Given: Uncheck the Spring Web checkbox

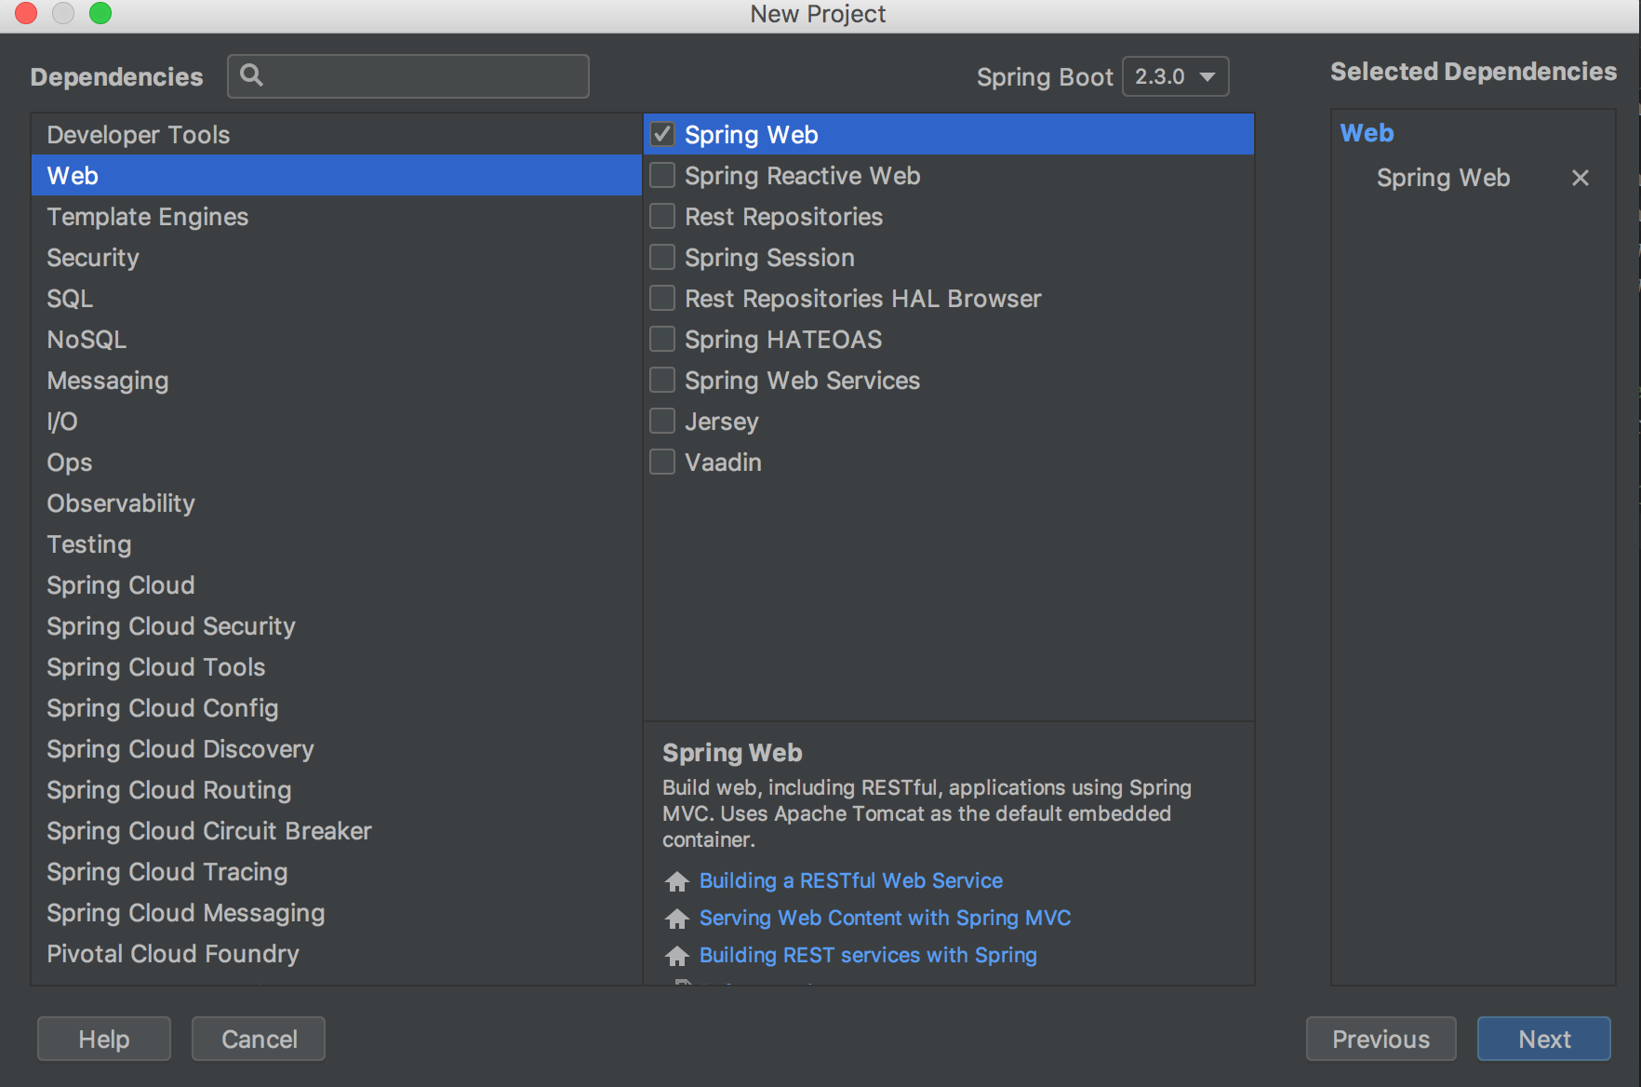Looking at the screenshot, I should (662, 135).
